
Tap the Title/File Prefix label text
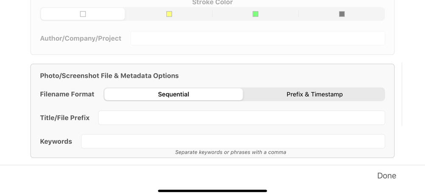(65, 118)
